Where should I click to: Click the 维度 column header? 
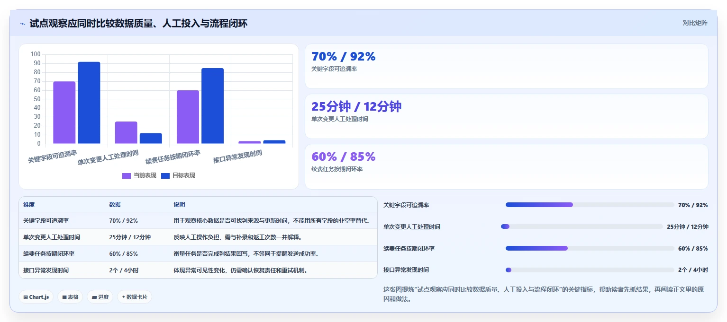coord(29,205)
